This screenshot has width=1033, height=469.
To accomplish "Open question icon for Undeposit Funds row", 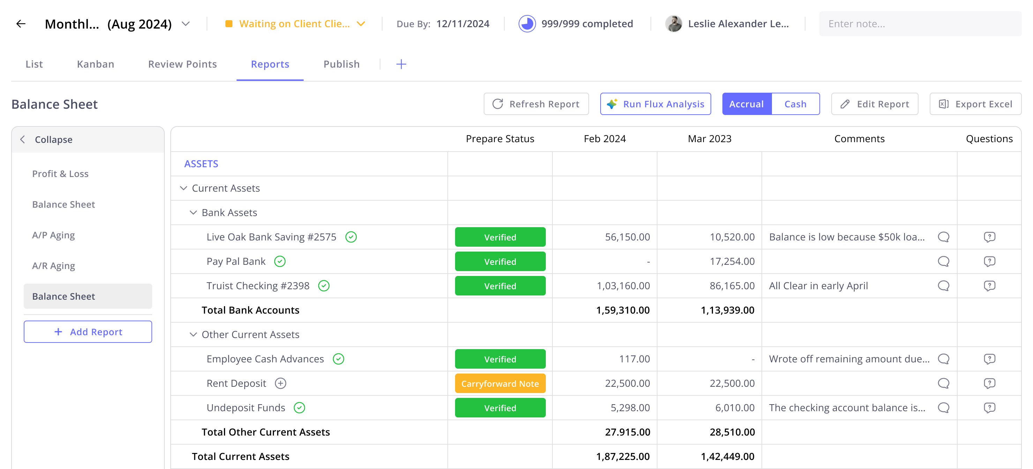I will (989, 408).
